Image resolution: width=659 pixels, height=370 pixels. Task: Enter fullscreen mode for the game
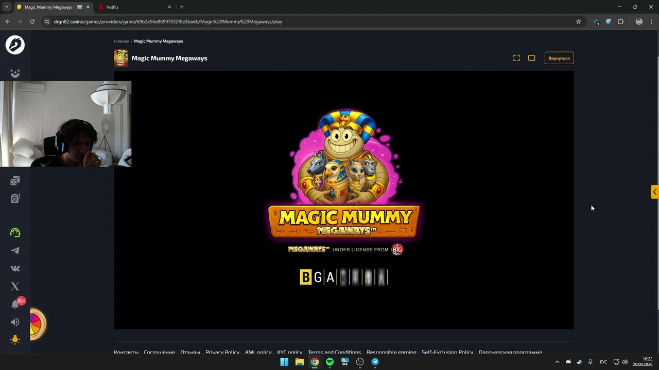pyautogui.click(x=516, y=58)
